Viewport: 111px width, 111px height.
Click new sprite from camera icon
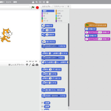pyautogui.click(x=37, y=65)
